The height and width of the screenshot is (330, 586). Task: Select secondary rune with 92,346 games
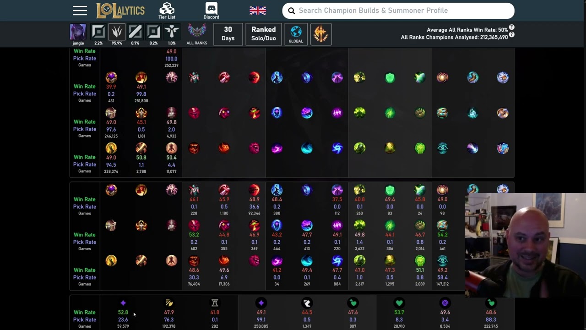coord(254,190)
